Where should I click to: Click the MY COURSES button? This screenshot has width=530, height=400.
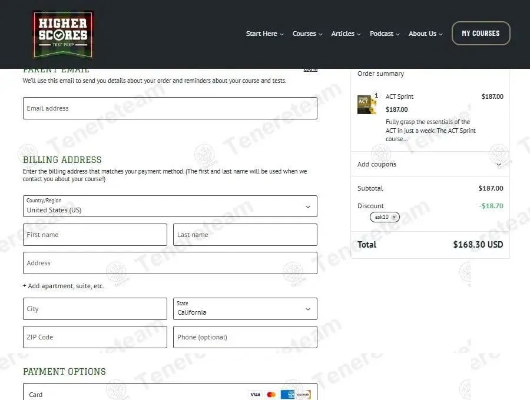481,33
